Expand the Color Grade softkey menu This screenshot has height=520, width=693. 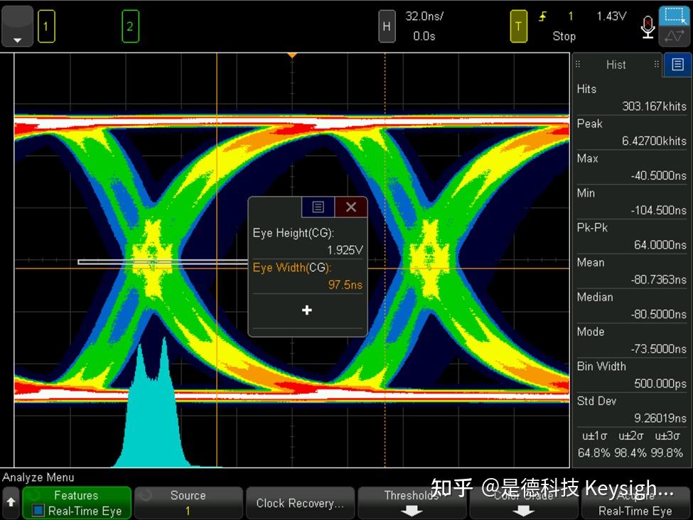pos(523,503)
